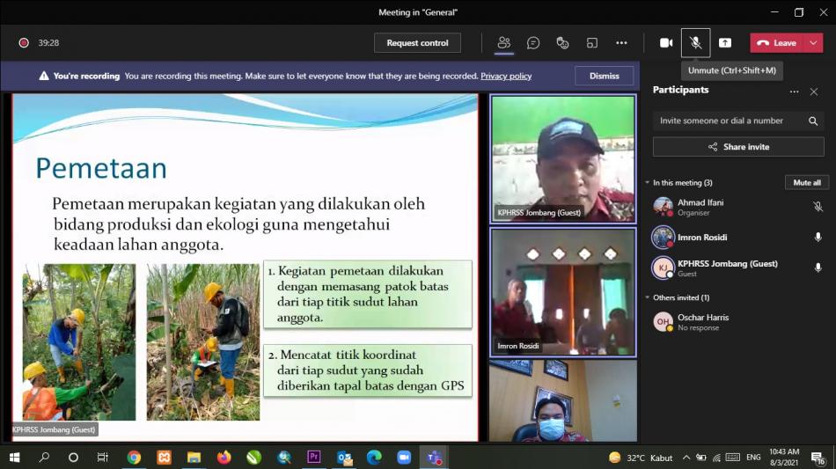Open the Privacy policy link
Screen dimensions: 836x469
506,77
